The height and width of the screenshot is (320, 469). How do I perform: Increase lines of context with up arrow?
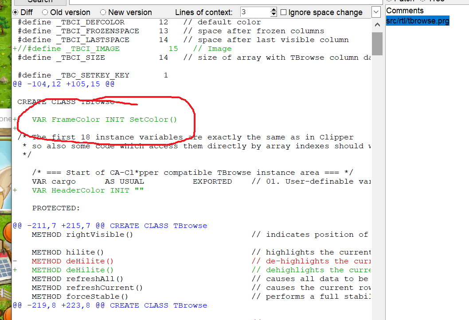click(x=274, y=10)
